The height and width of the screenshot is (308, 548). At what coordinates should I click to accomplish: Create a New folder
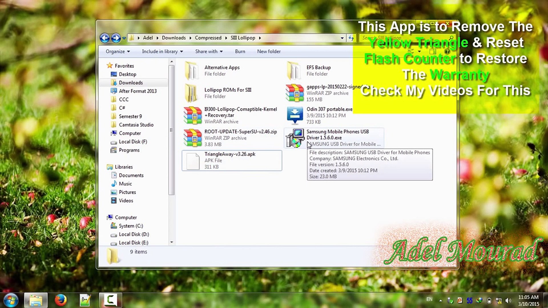[269, 52]
